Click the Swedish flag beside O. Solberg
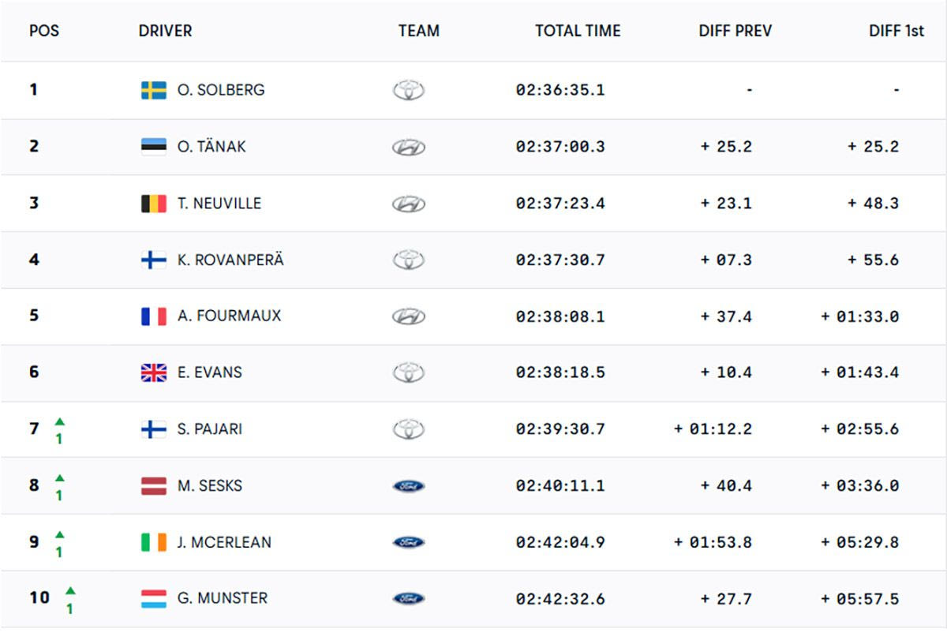The image size is (947, 640). (153, 90)
